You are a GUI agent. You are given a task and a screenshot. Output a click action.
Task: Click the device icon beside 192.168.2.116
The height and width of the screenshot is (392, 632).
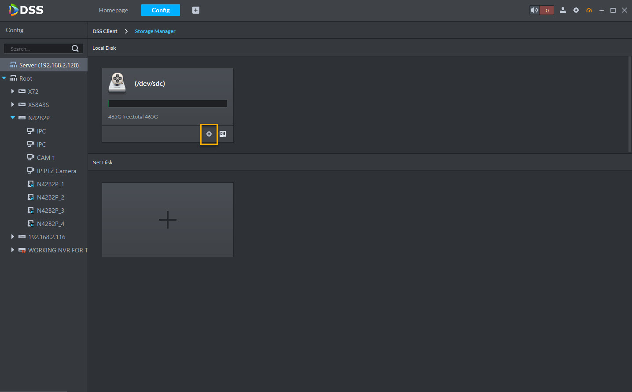22,237
